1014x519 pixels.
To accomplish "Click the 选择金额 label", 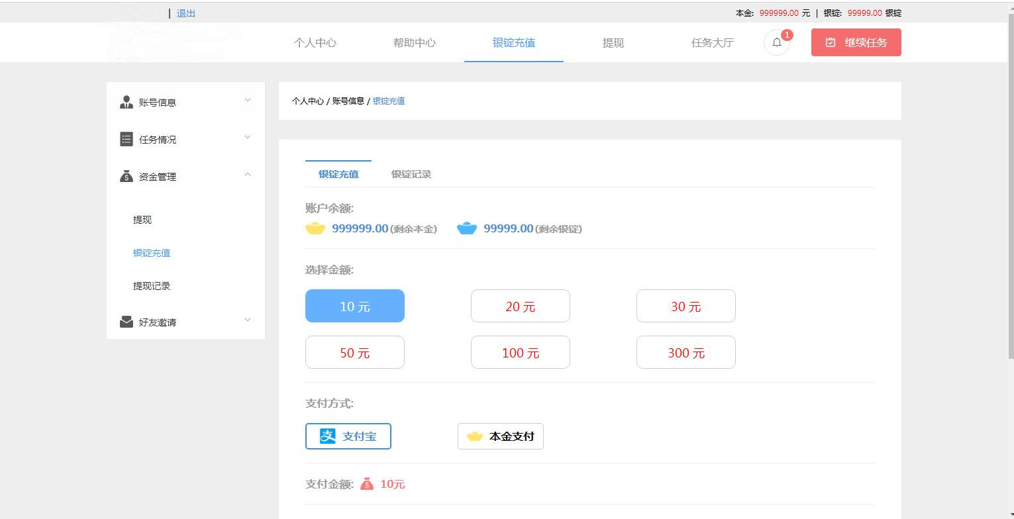I will coord(330,270).
